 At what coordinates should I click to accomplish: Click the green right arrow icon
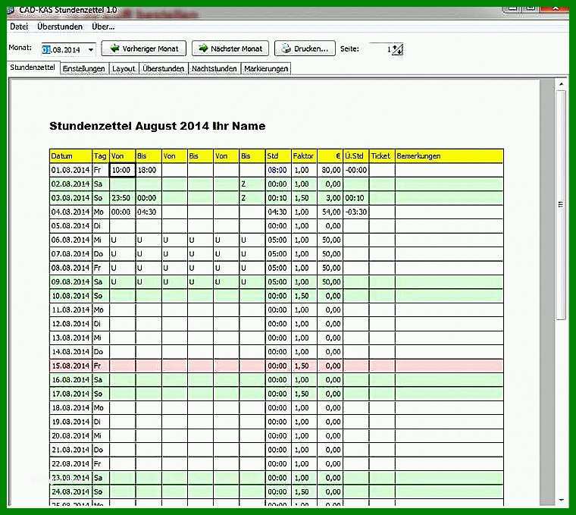(x=203, y=48)
